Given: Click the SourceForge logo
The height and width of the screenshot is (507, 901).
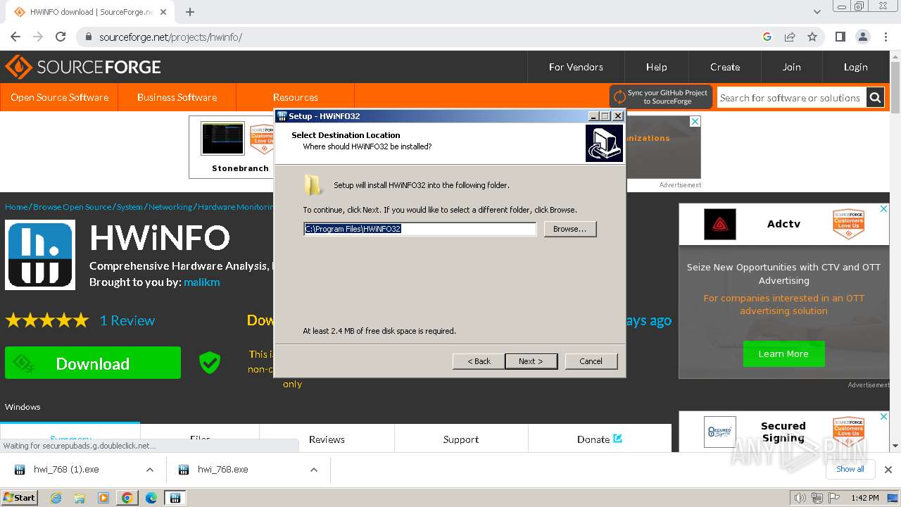Looking at the screenshot, I should [83, 67].
